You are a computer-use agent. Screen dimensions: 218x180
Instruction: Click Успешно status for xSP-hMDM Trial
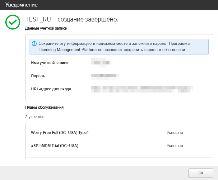tap(174, 146)
